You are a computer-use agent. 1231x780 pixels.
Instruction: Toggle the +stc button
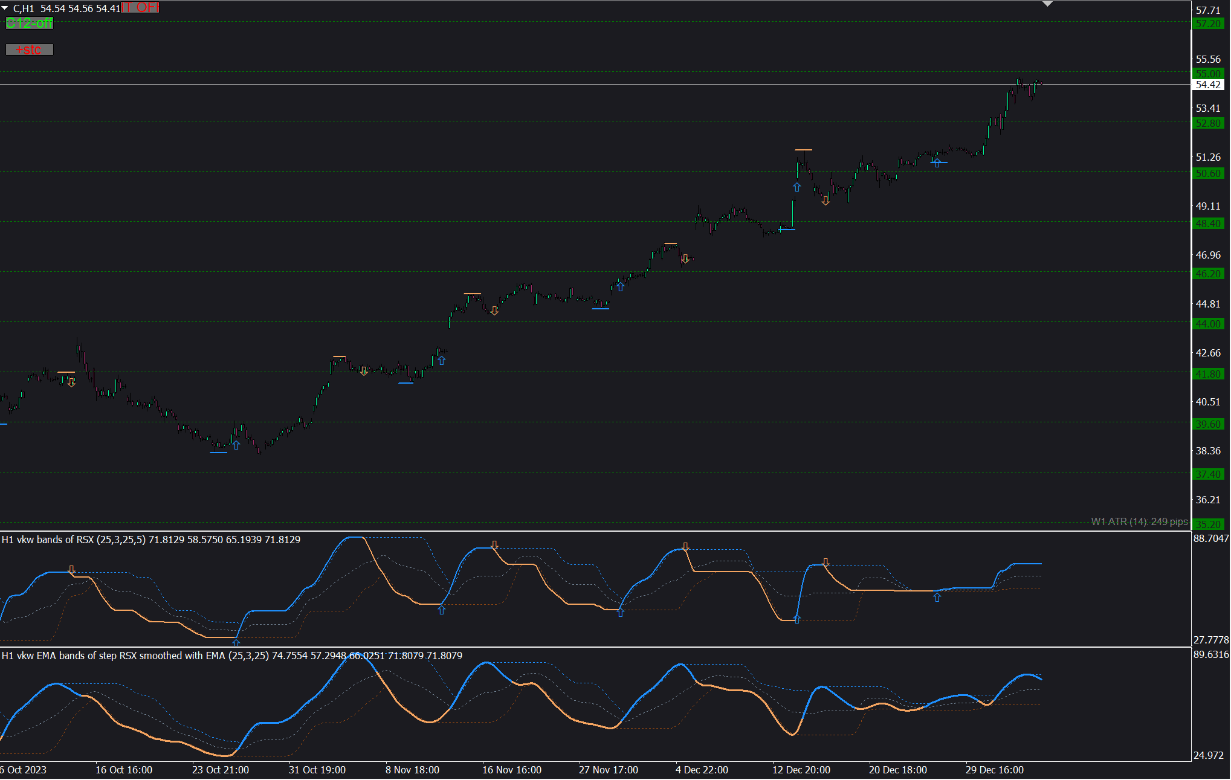(x=29, y=50)
